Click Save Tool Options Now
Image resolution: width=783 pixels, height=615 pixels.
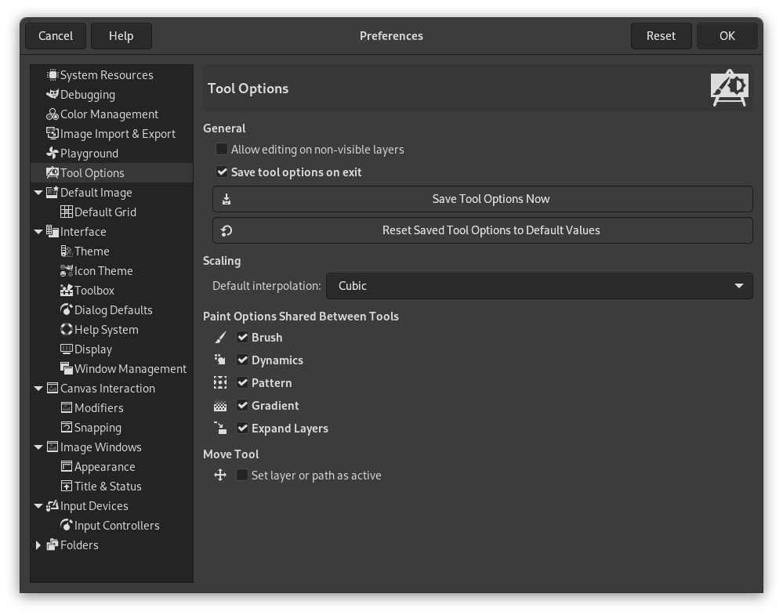491,198
